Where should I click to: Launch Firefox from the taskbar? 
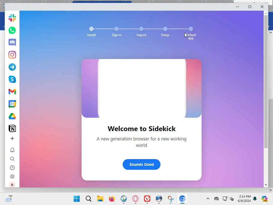point(112,199)
